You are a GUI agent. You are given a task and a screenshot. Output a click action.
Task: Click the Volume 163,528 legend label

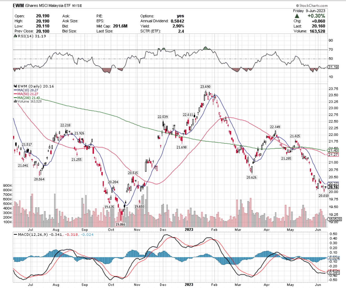coord(29,101)
